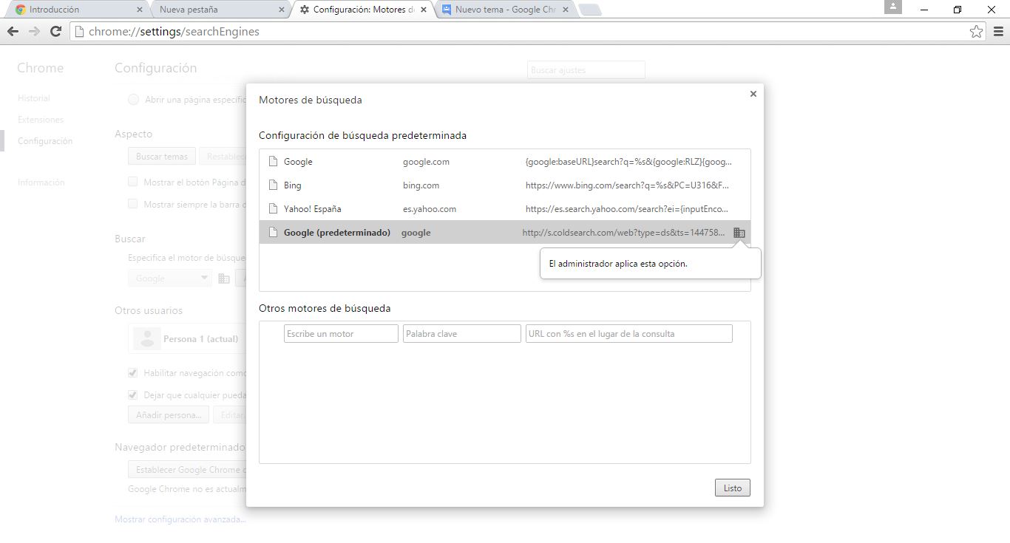This screenshot has width=1010, height=543.
Task: Click the es.yahoo.com keyword text
Action: [430, 209]
